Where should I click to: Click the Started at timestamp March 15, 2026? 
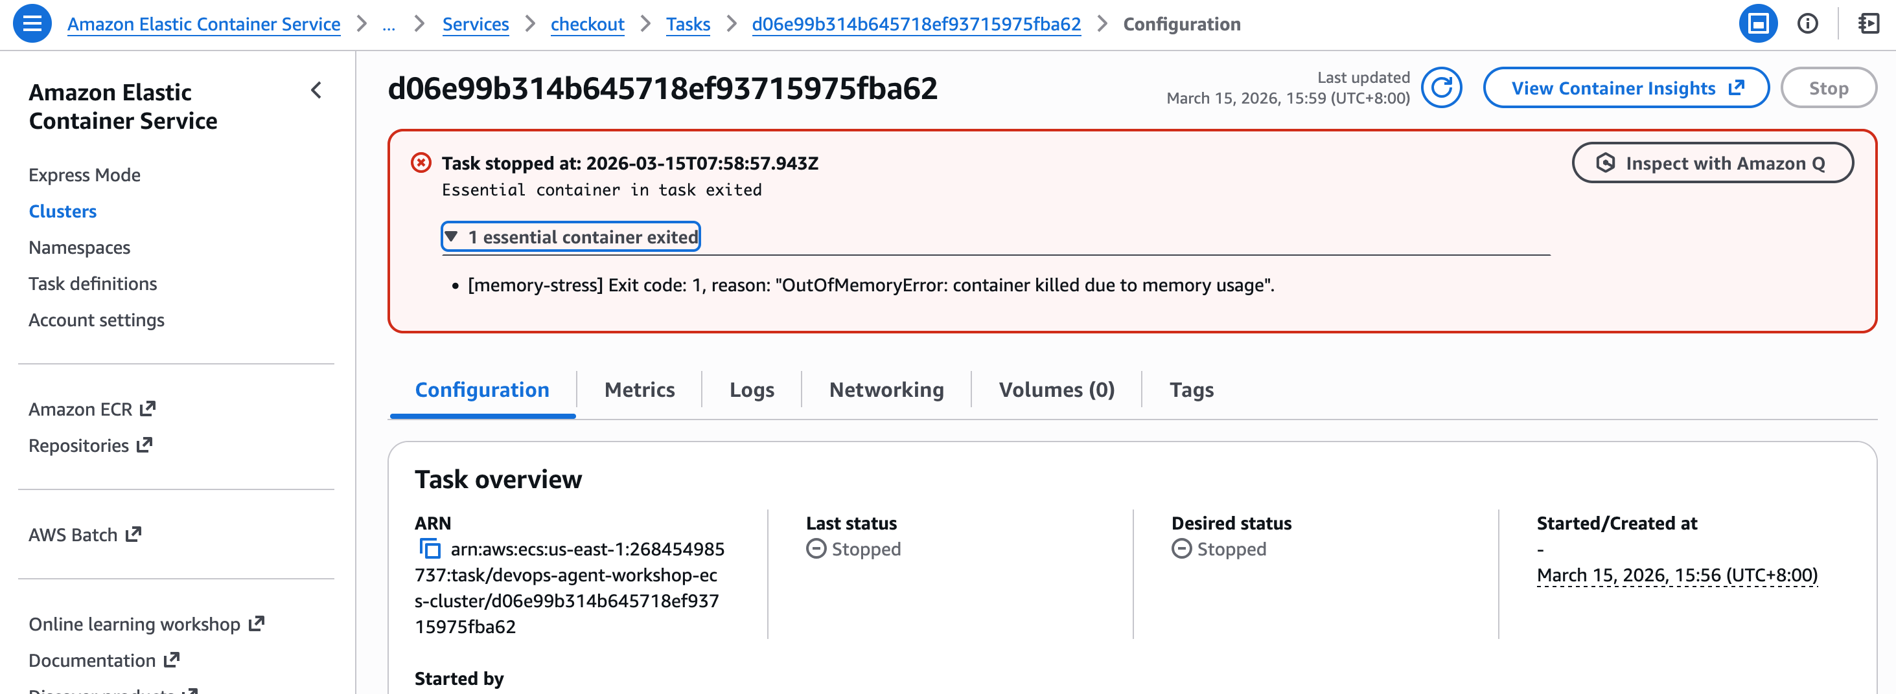1676,575
